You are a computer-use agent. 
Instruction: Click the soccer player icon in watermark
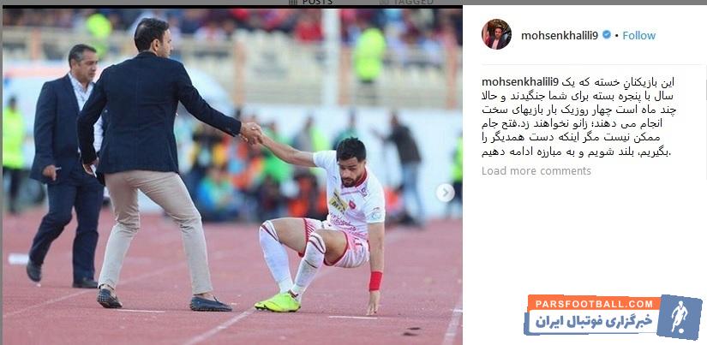[x=679, y=317]
